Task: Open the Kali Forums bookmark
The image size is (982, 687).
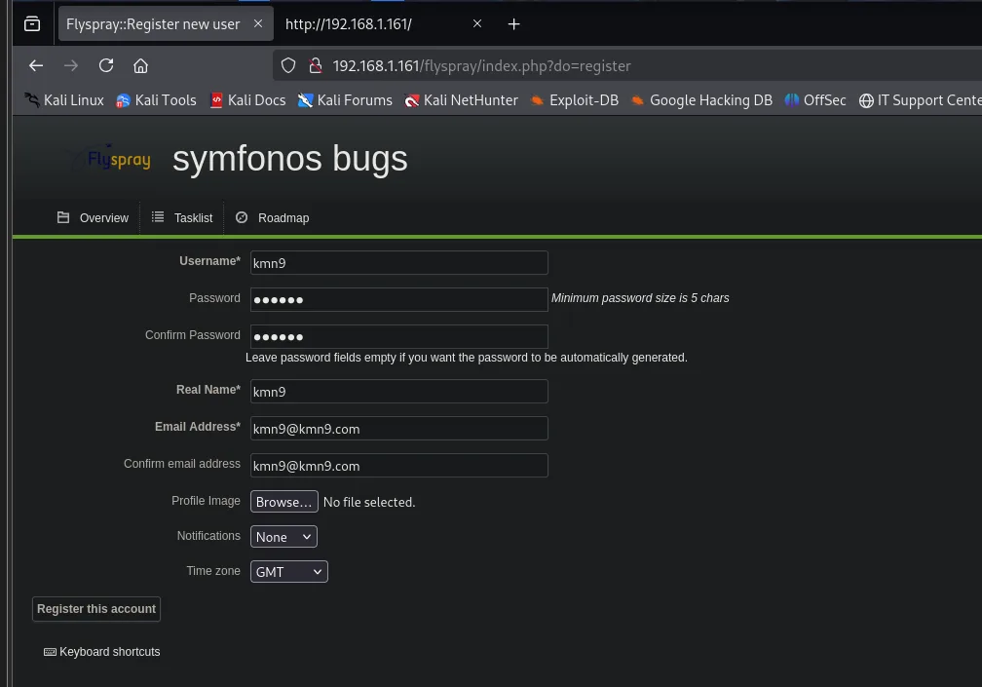Action: click(345, 100)
